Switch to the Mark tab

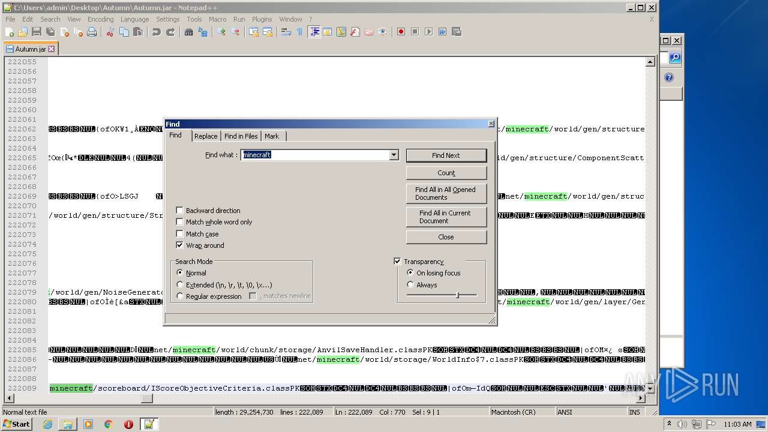click(x=272, y=136)
